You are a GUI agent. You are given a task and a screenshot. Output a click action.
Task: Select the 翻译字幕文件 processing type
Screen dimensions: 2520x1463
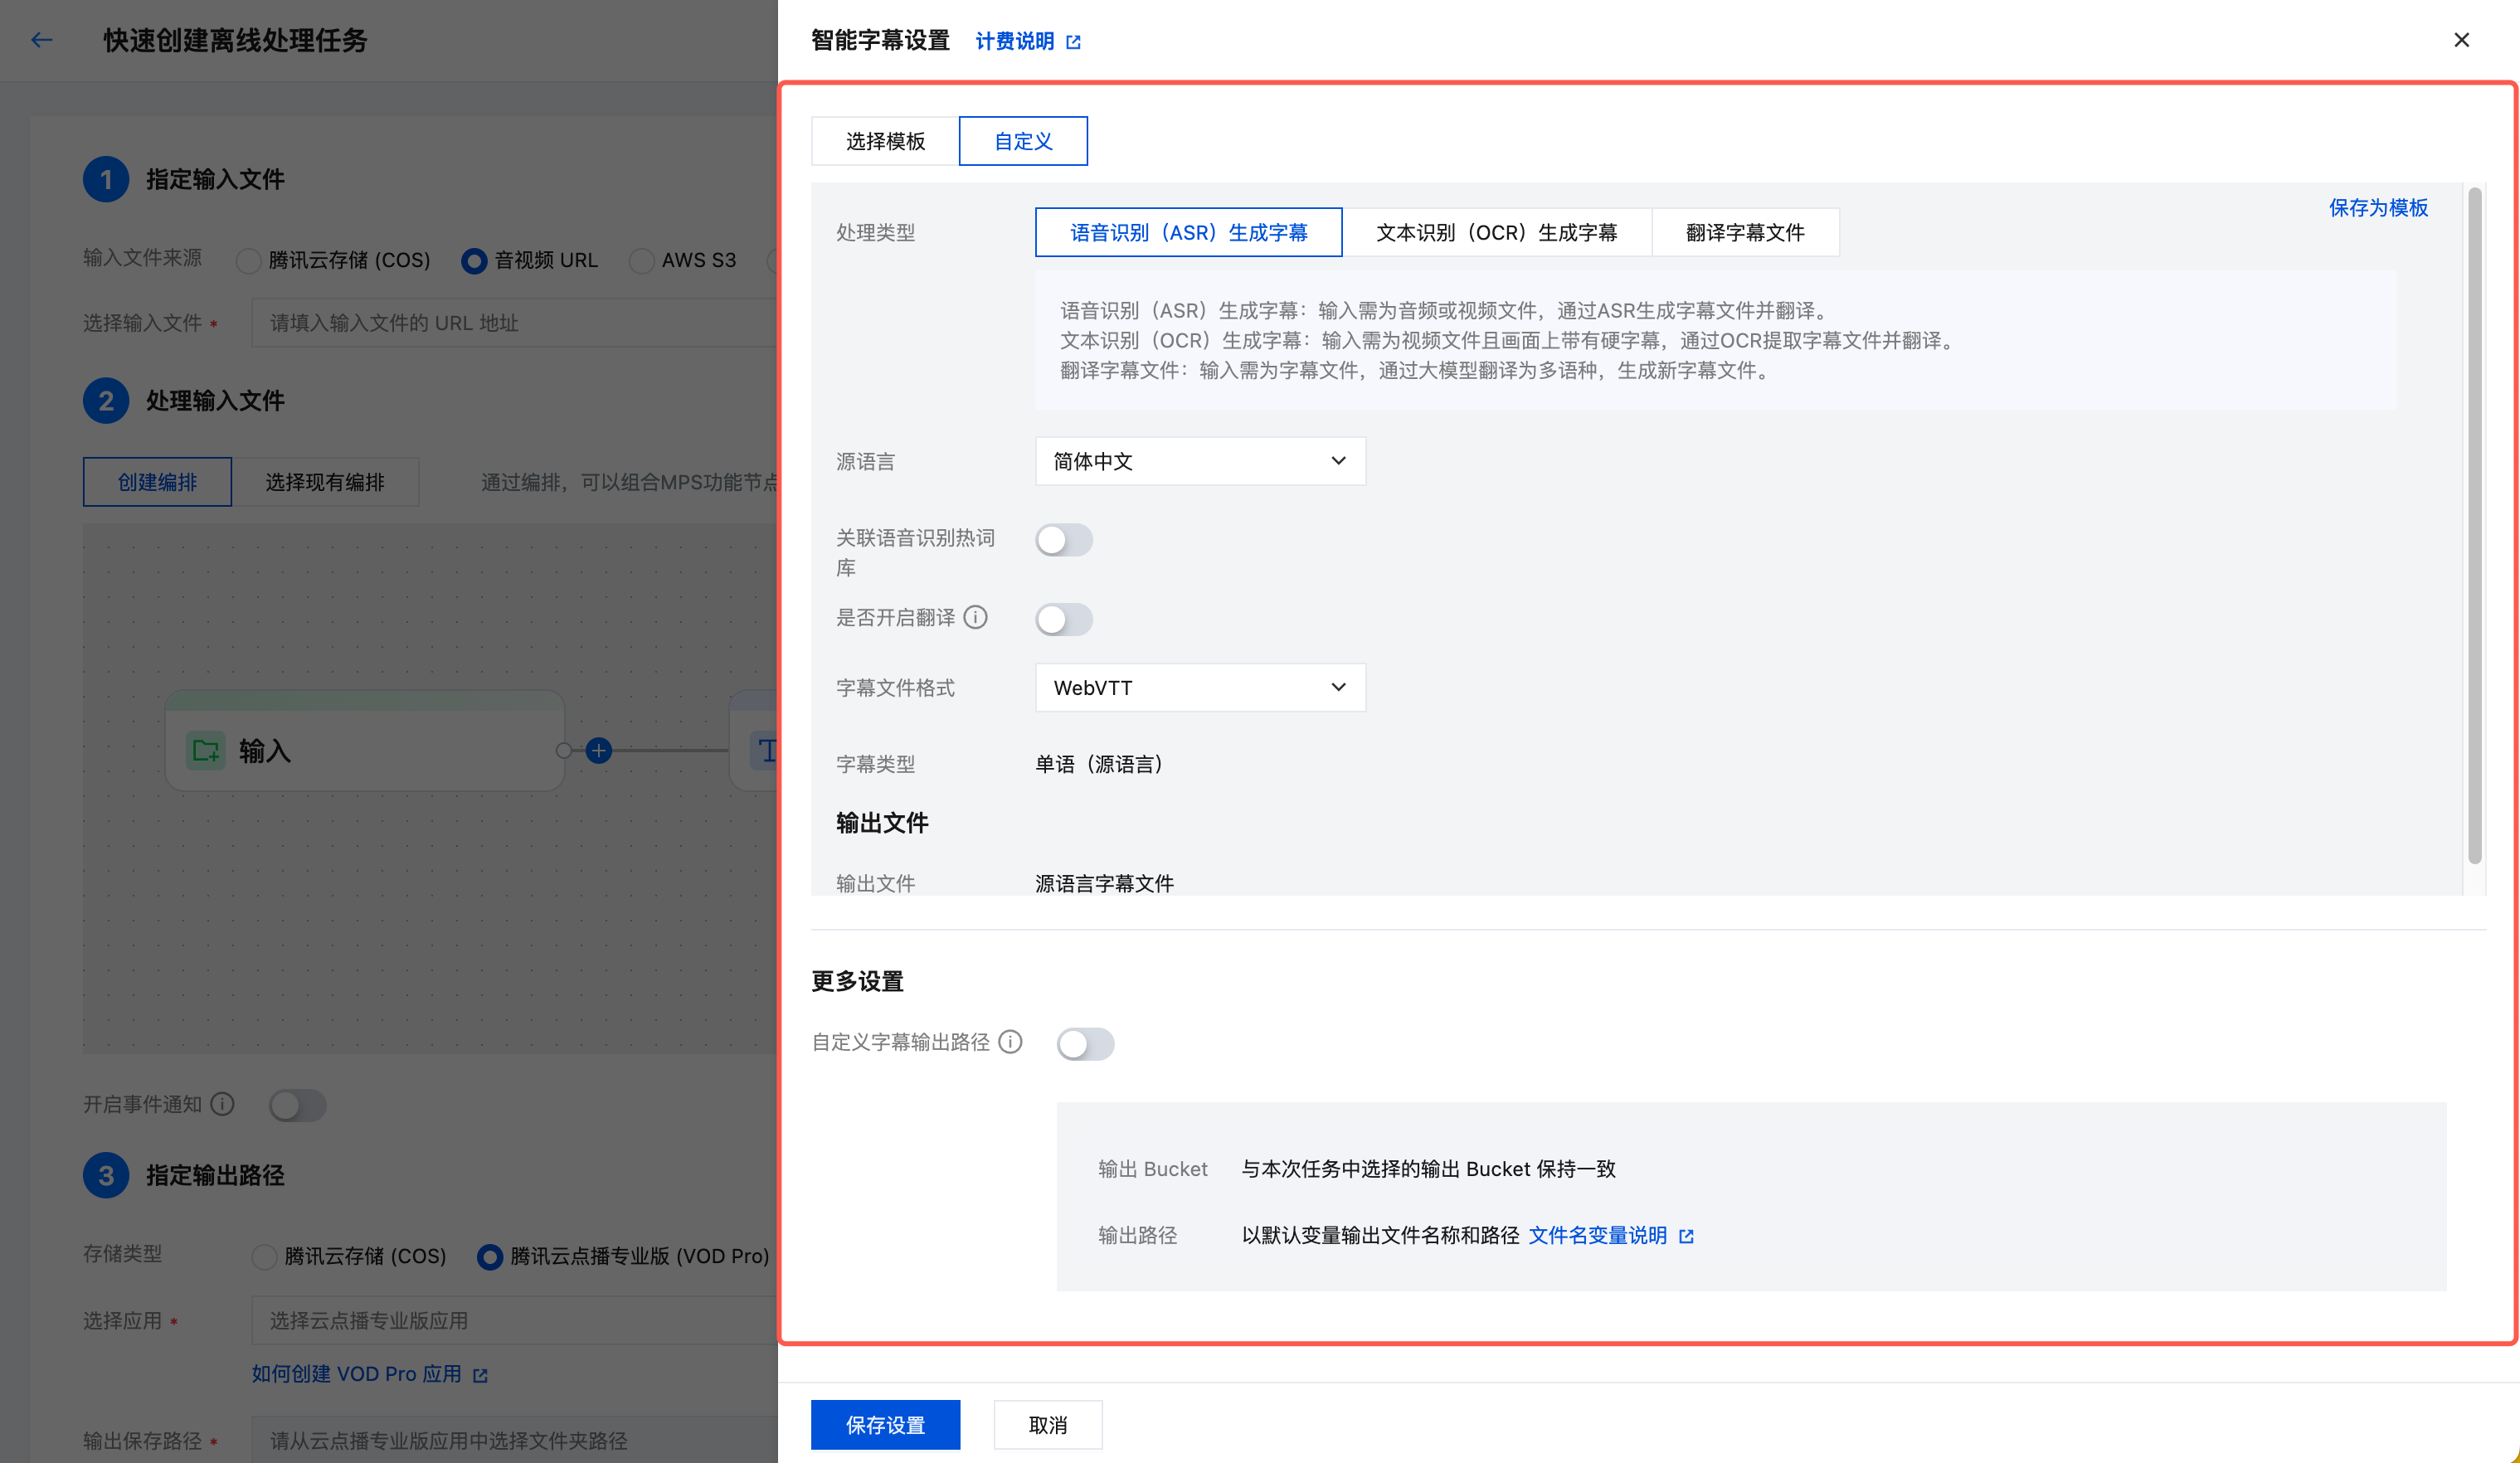coord(1745,233)
